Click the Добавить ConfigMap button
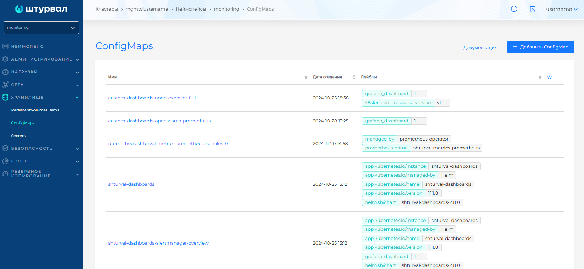Screen dimensions: 584x269 [540, 47]
